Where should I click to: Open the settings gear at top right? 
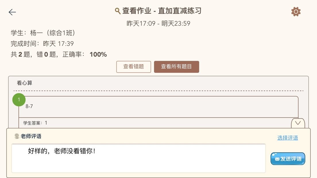(295, 12)
